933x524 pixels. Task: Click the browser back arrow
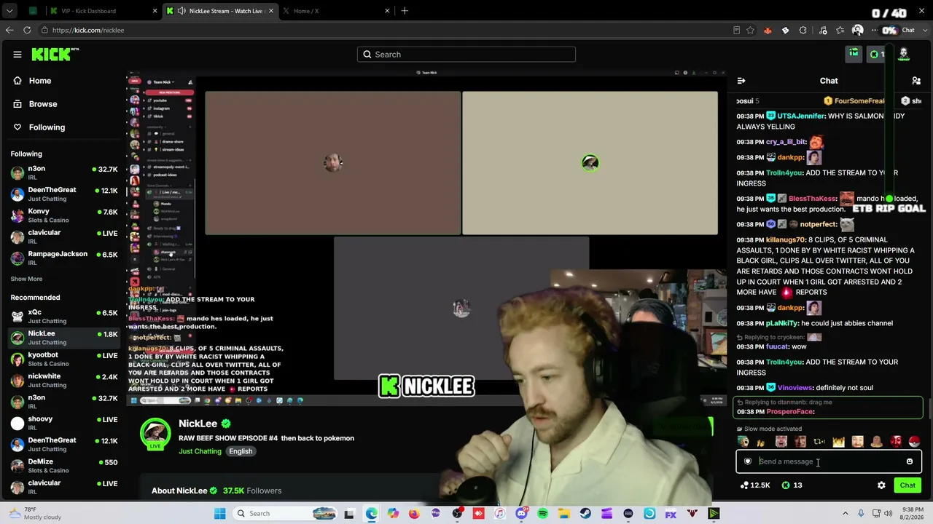coord(9,30)
